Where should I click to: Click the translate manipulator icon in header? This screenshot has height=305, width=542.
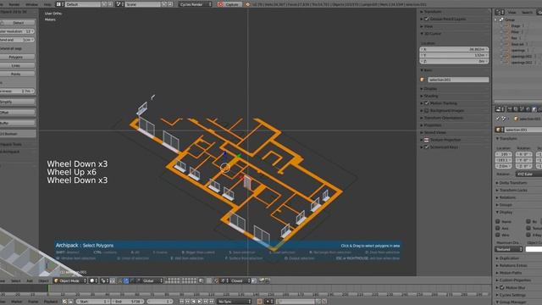[x=126, y=280]
